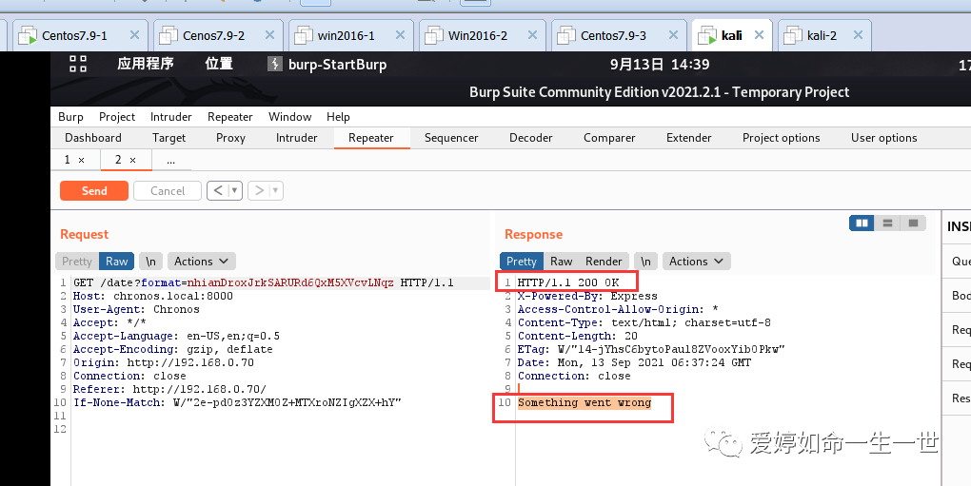The image size is (971, 486).
Task: Switch to the Sequencer tab
Action: [451, 138]
